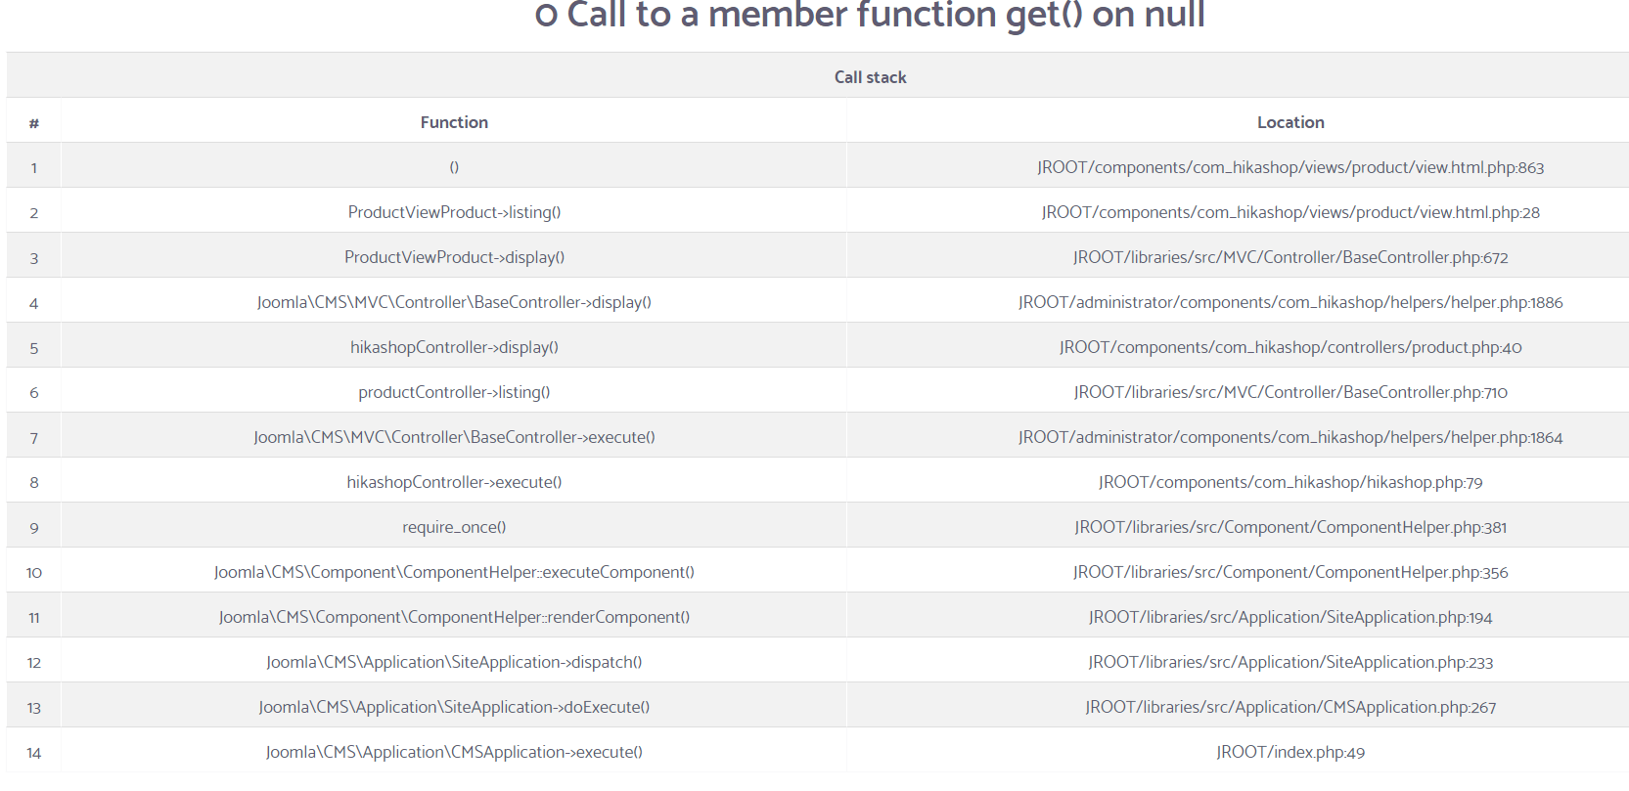Select the ProductViewProduct->display() function cell
1629x791 pixels.
[454, 257]
